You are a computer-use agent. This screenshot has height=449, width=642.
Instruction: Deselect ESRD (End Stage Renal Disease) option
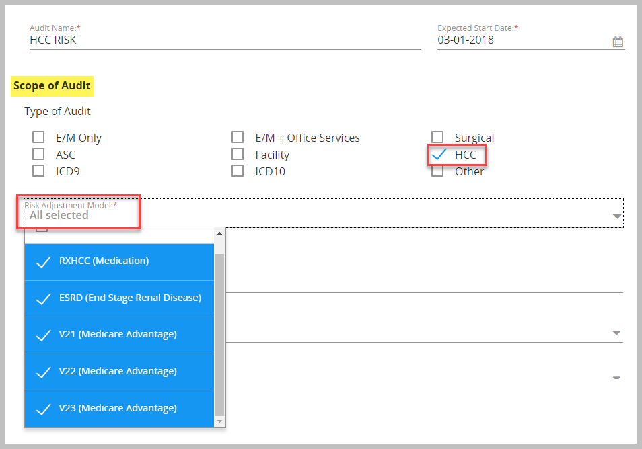click(119, 298)
